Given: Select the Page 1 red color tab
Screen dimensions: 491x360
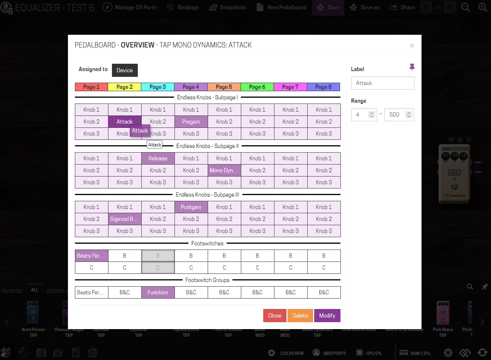Looking at the screenshot, I should coord(91,87).
